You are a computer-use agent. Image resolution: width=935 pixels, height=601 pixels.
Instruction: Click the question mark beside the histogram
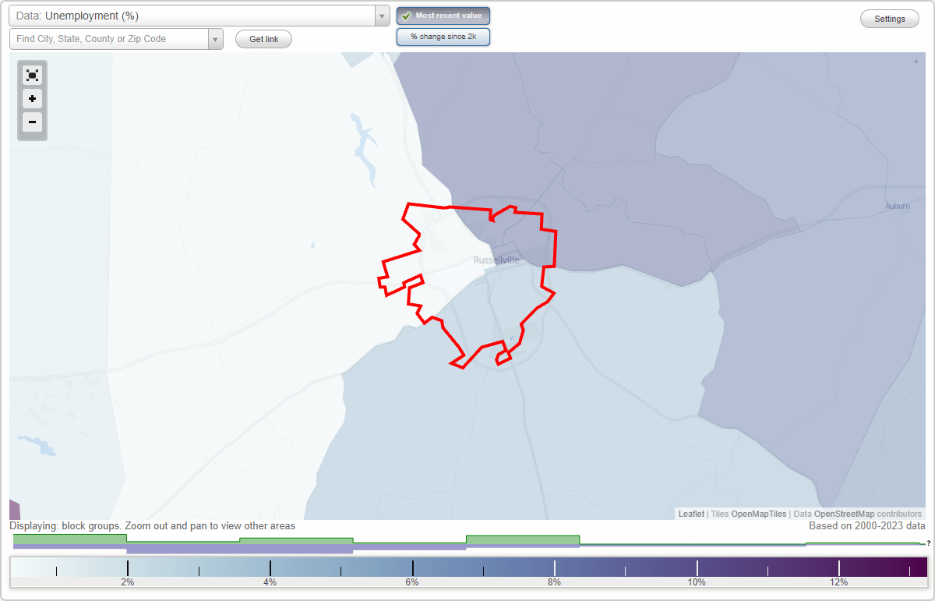click(x=928, y=543)
